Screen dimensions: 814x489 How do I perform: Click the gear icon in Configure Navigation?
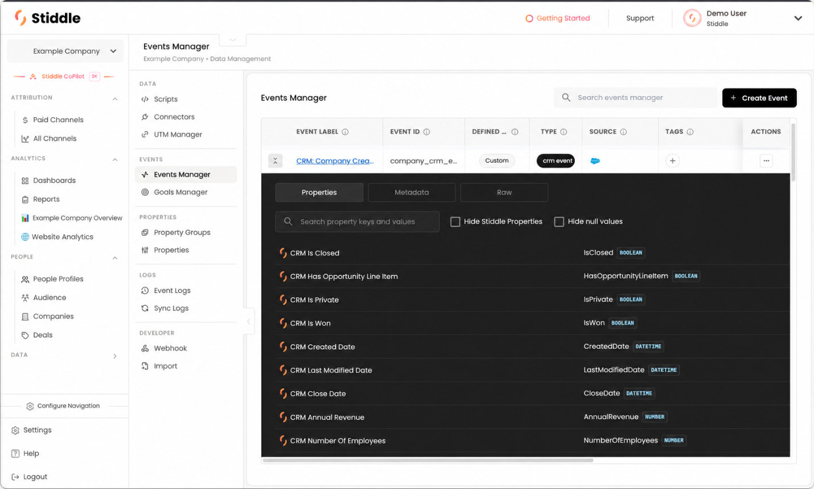click(30, 406)
